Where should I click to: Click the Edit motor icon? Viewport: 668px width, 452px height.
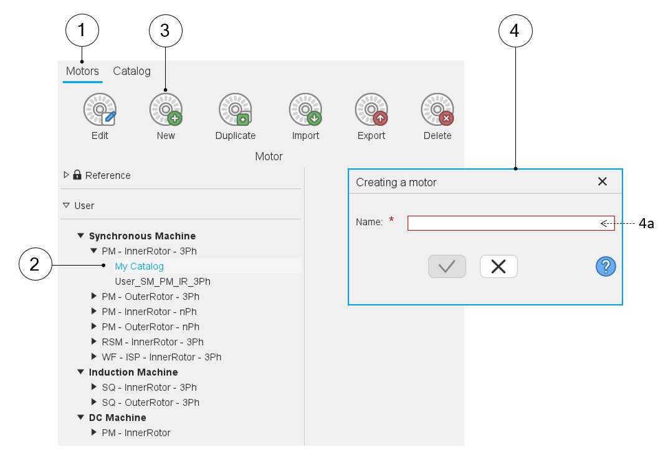[100, 110]
